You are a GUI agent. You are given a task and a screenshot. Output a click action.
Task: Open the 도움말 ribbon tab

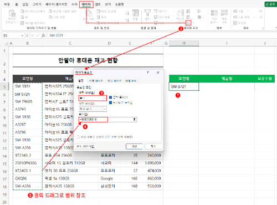[x=119, y=4]
